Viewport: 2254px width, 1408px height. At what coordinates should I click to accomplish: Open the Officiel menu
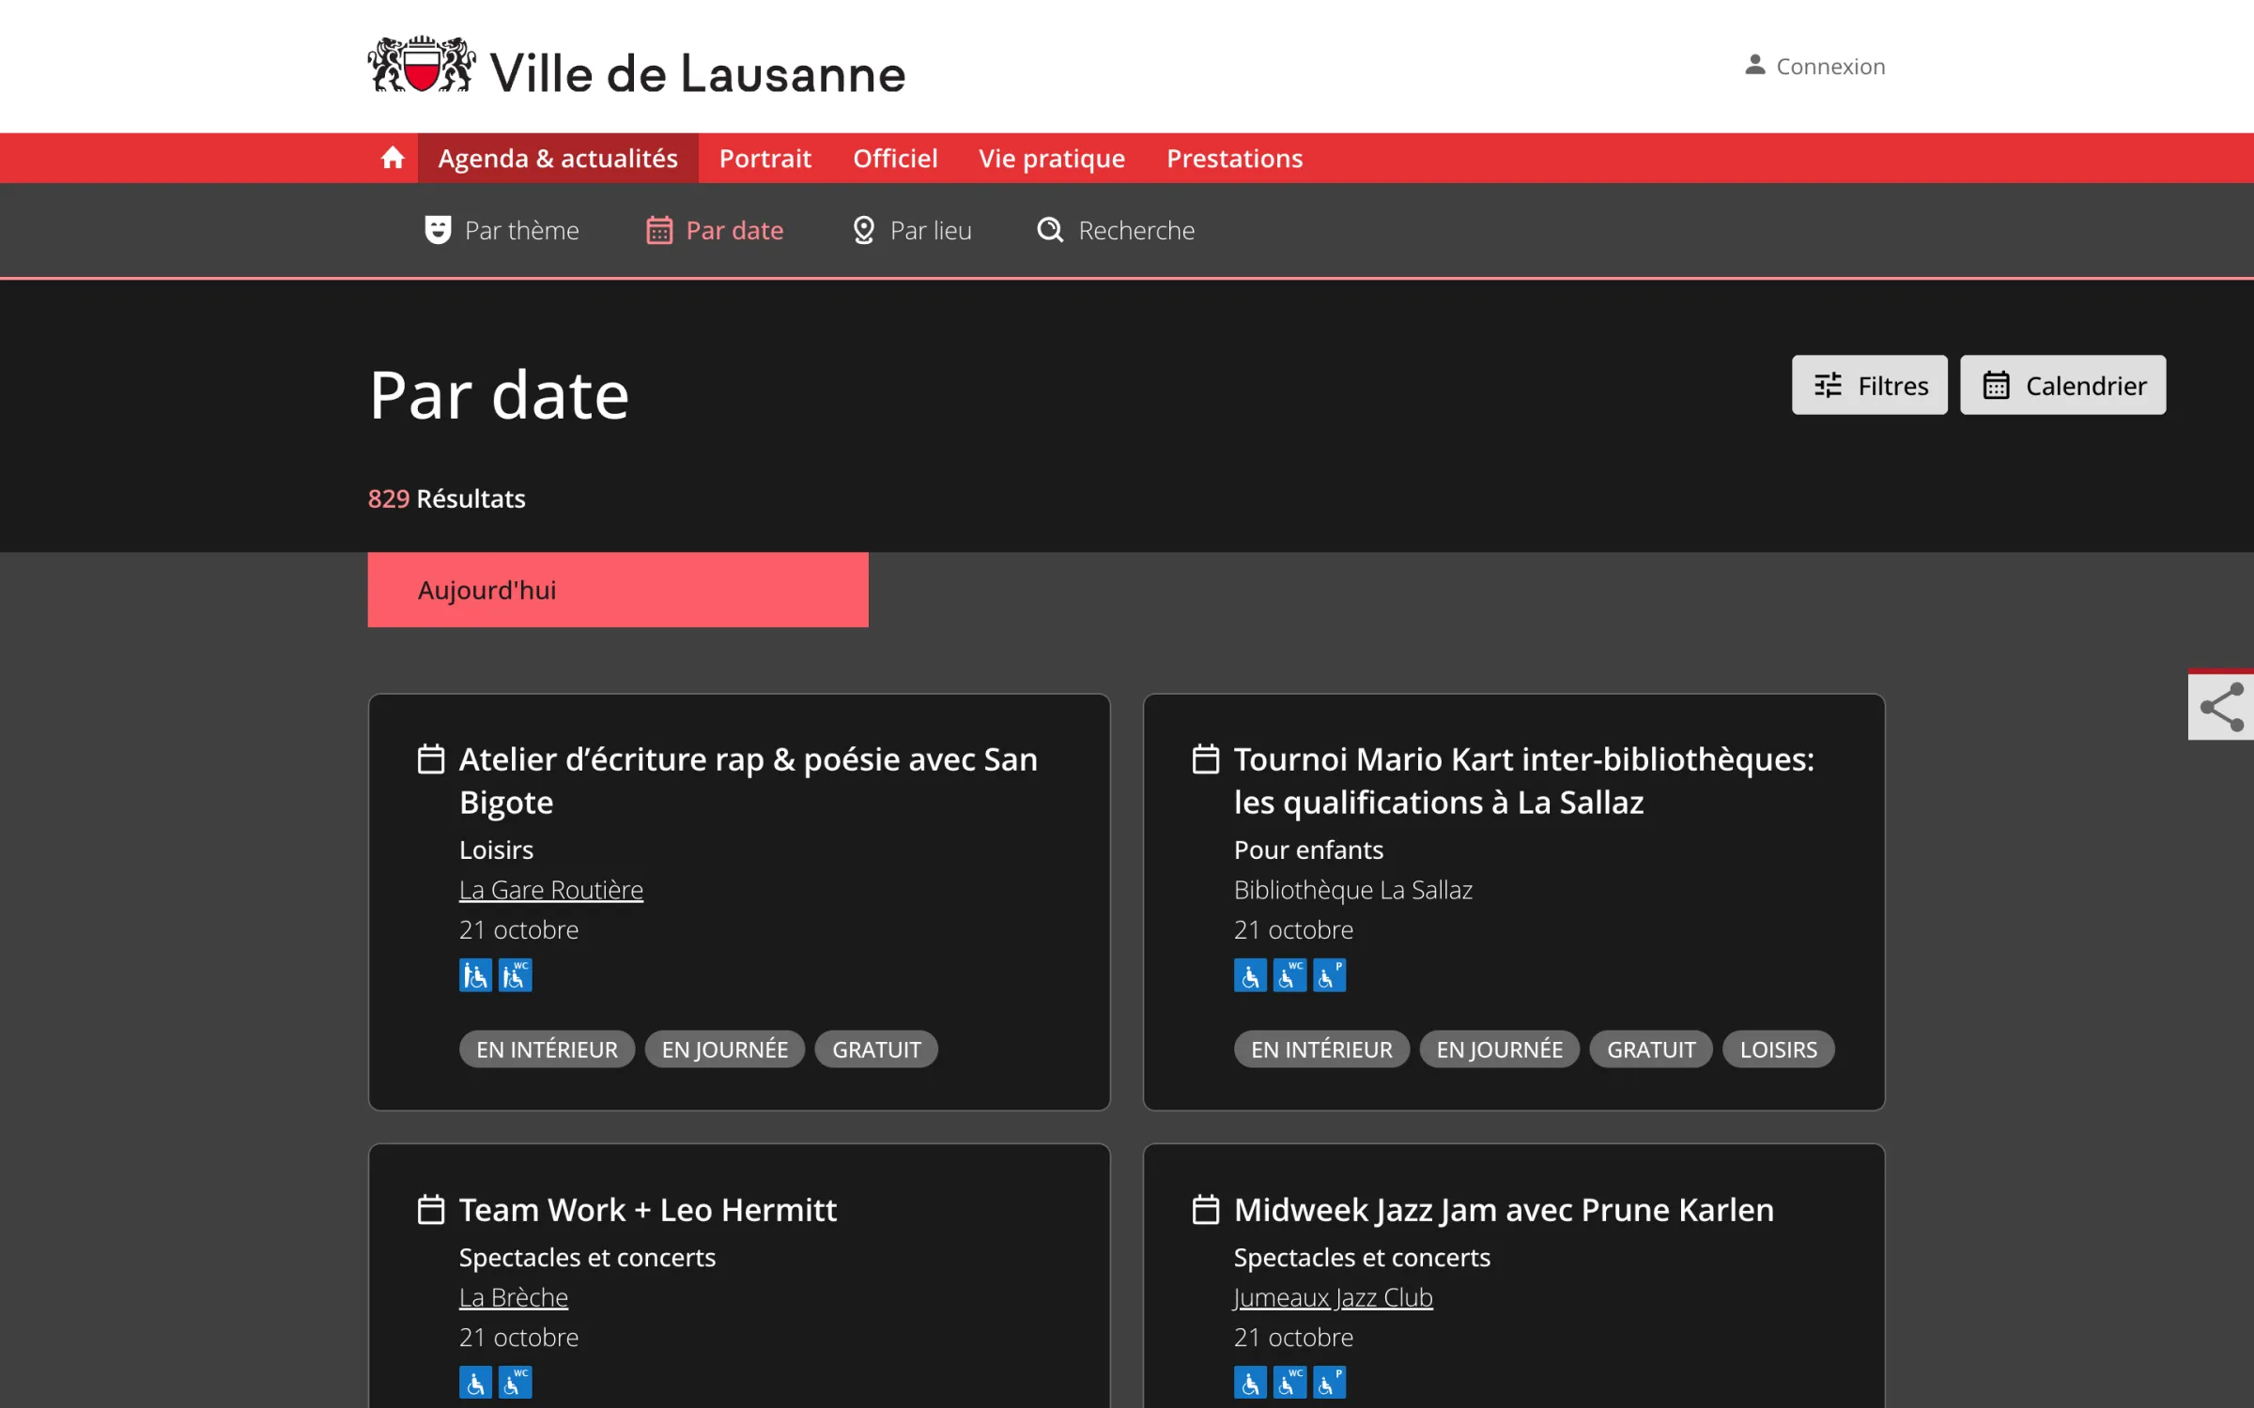tap(895, 158)
